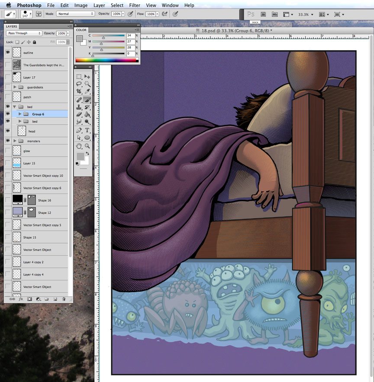
Task: Open the Arrange Documents dropdown
Action: pyautogui.click(x=324, y=15)
